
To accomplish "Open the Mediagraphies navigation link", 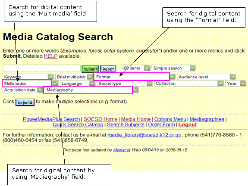I will pos(207,119).
